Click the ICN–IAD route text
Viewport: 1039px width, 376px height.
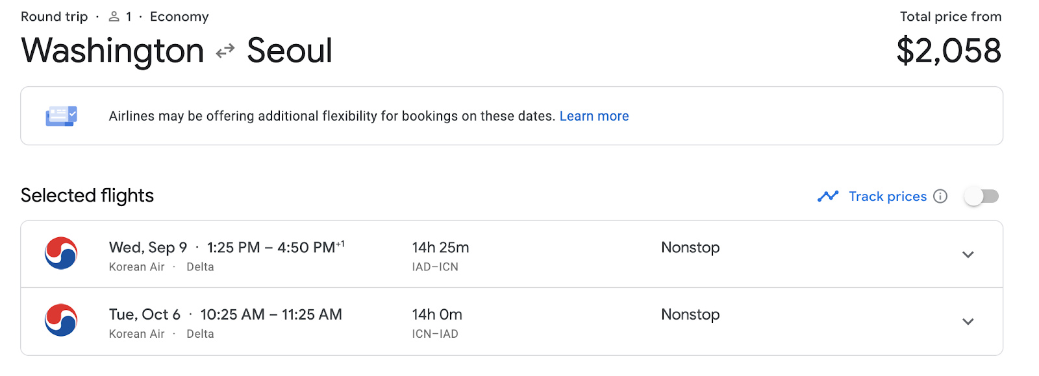tap(435, 334)
